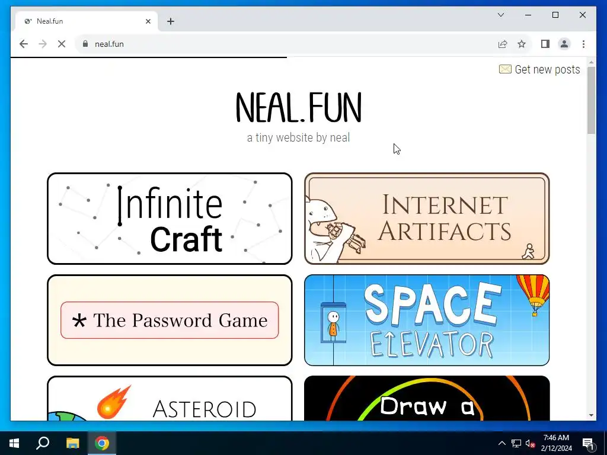Open The Password Game card

pos(170,320)
